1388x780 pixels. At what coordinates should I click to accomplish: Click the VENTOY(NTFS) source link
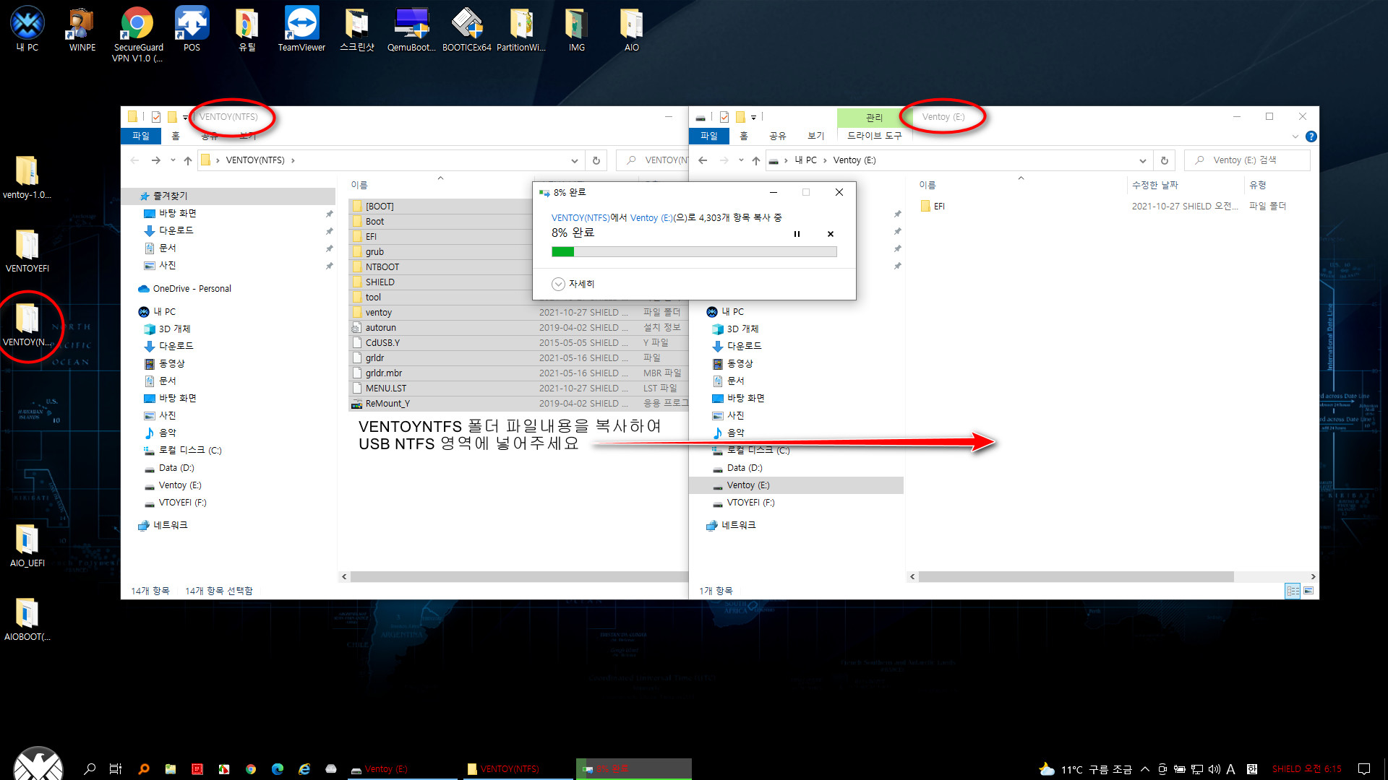581,217
